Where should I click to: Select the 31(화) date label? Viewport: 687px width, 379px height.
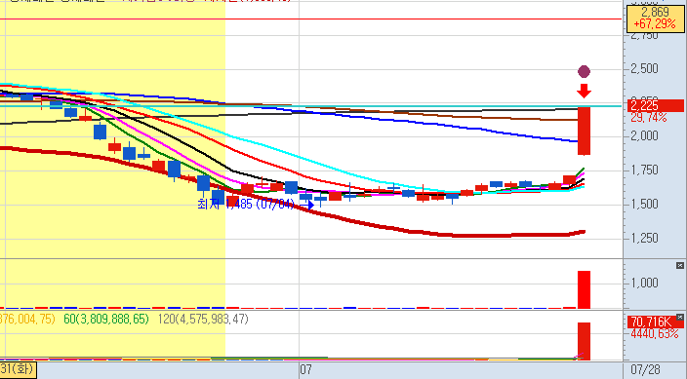(18, 369)
